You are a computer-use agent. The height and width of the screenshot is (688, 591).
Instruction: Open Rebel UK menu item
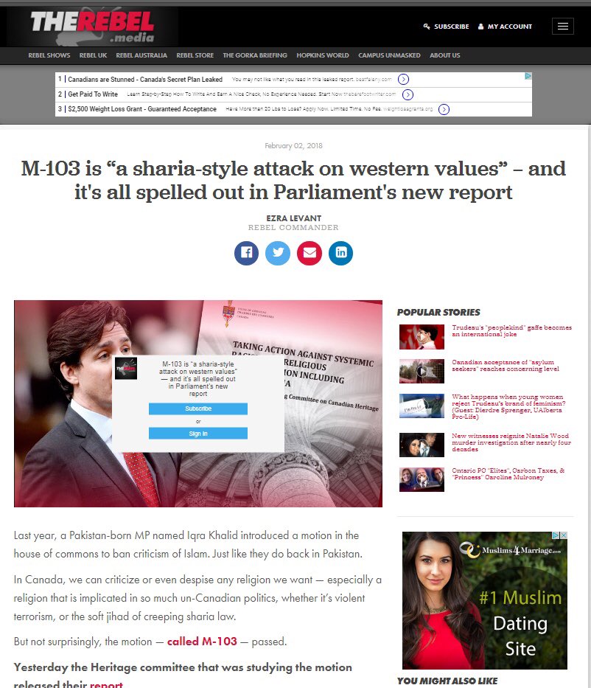point(93,55)
